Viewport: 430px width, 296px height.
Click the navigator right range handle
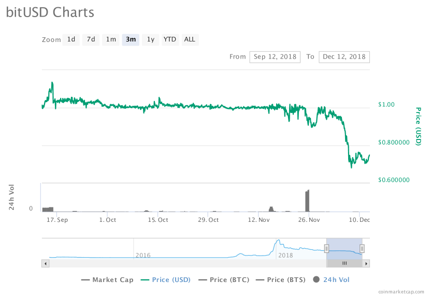coord(362,248)
